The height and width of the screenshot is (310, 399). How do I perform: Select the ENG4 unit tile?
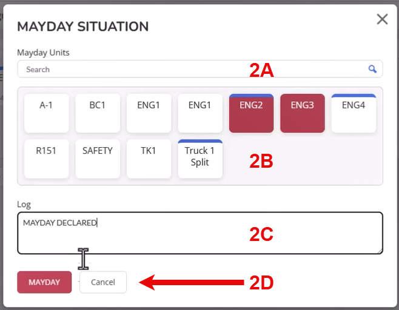354,113
